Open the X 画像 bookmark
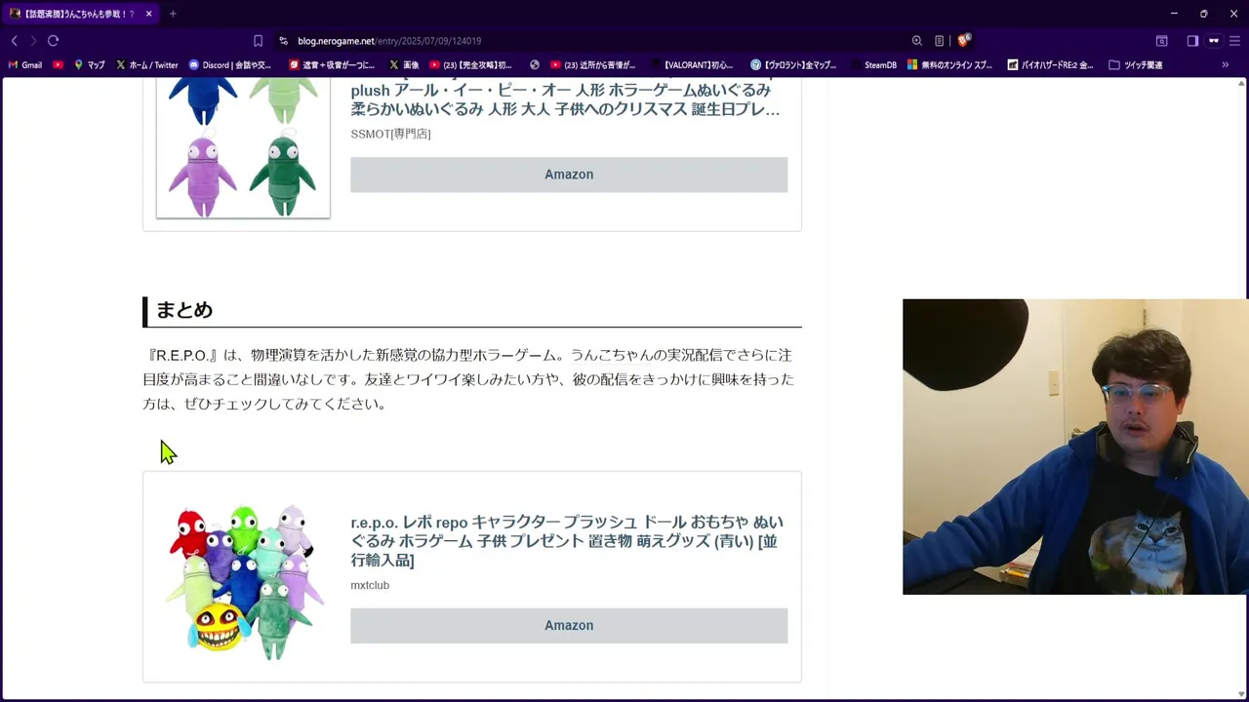The width and height of the screenshot is (1249, 702). coord(404,65)
